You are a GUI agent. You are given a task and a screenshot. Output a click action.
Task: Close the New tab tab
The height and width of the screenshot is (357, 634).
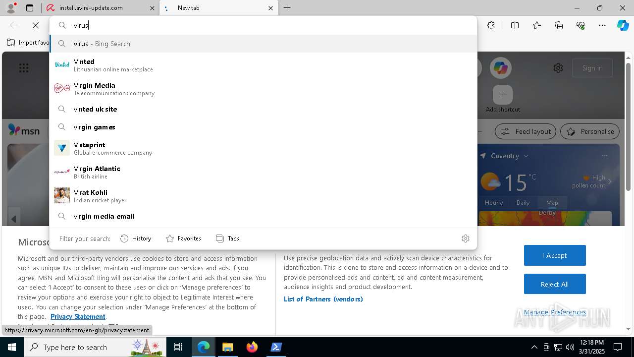270,8
